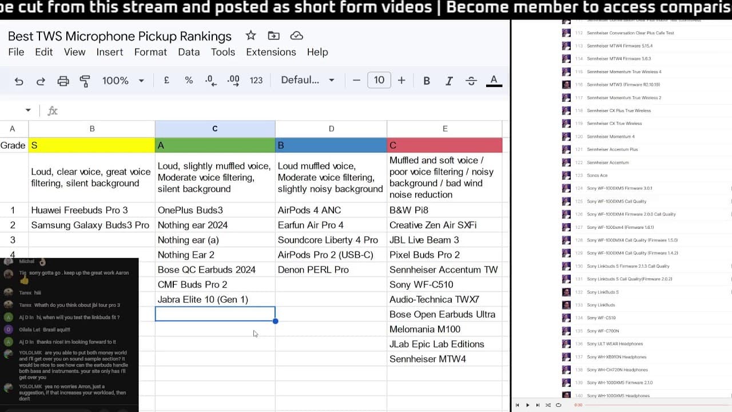This screenshot has height=412, width=732.
Task: Open the Name box dropdown arrow
Action: [x=28, y=110]
